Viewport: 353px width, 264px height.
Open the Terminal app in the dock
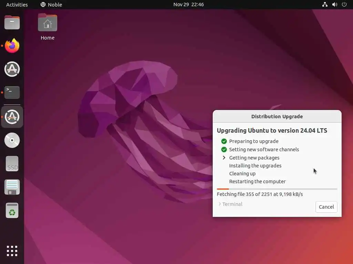(12, 92)
